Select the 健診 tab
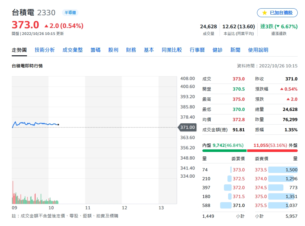 point(217,50)
